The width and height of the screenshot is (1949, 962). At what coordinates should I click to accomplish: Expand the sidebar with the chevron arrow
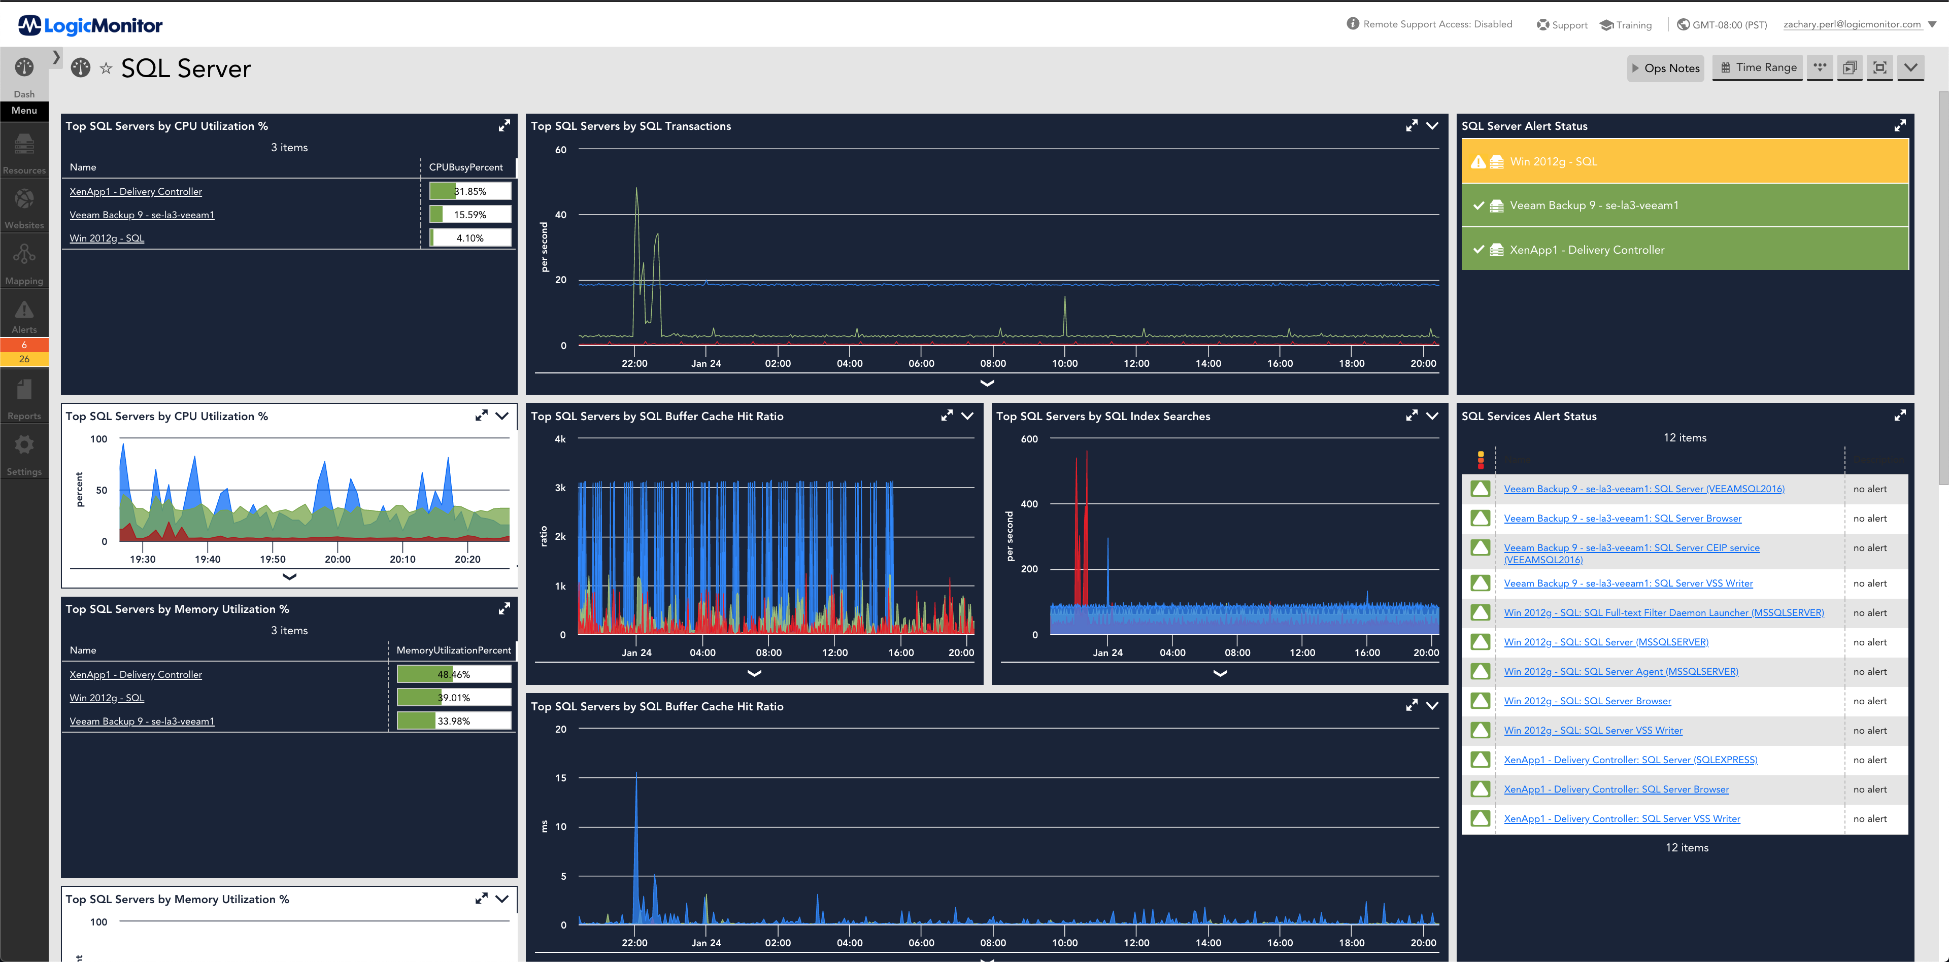point(56,57)
